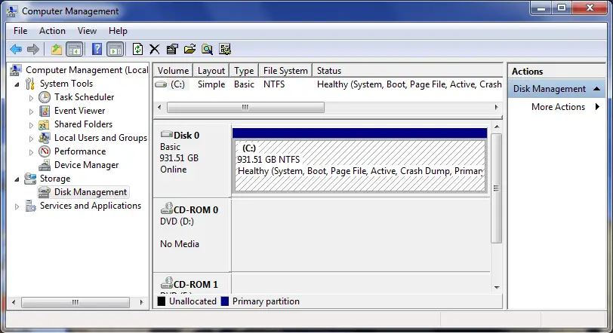Click the magnifier folder toolbar icon

(206, 49)
